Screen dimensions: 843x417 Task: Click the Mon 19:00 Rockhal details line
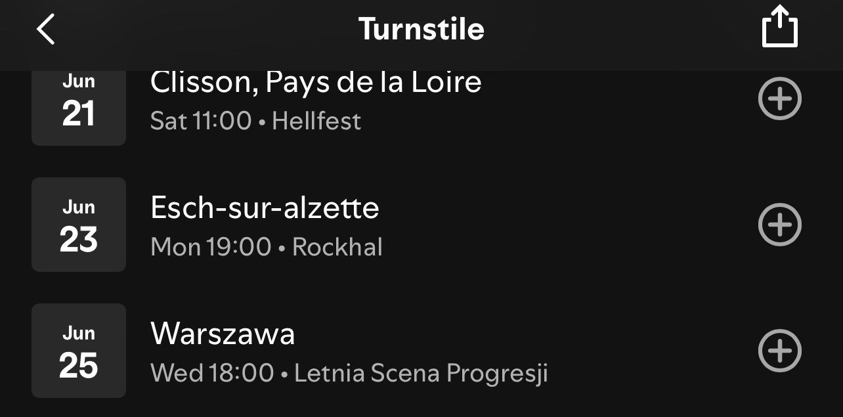[266, 247]
